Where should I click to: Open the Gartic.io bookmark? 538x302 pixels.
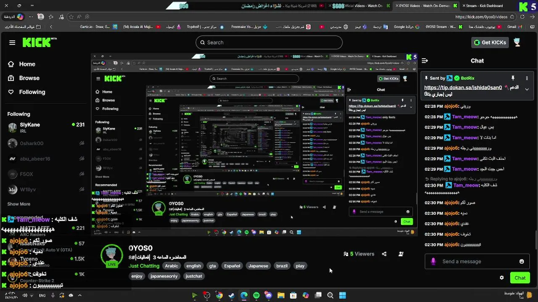99,26
